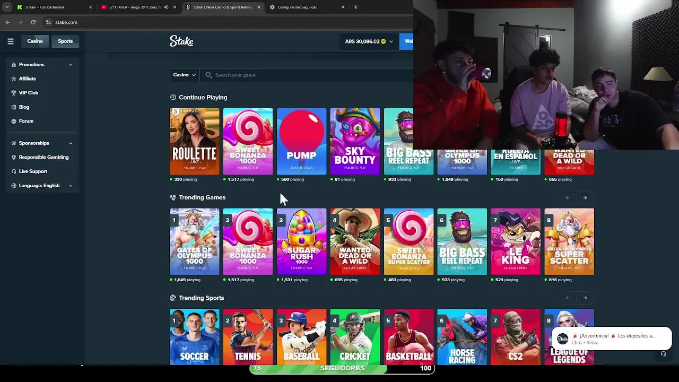Image resolution: width=679 pixels, height=382 pixels.
Task: Reload the stake.com page
Action: tap(33, 22)
